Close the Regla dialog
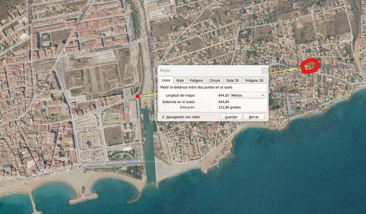 264,70
